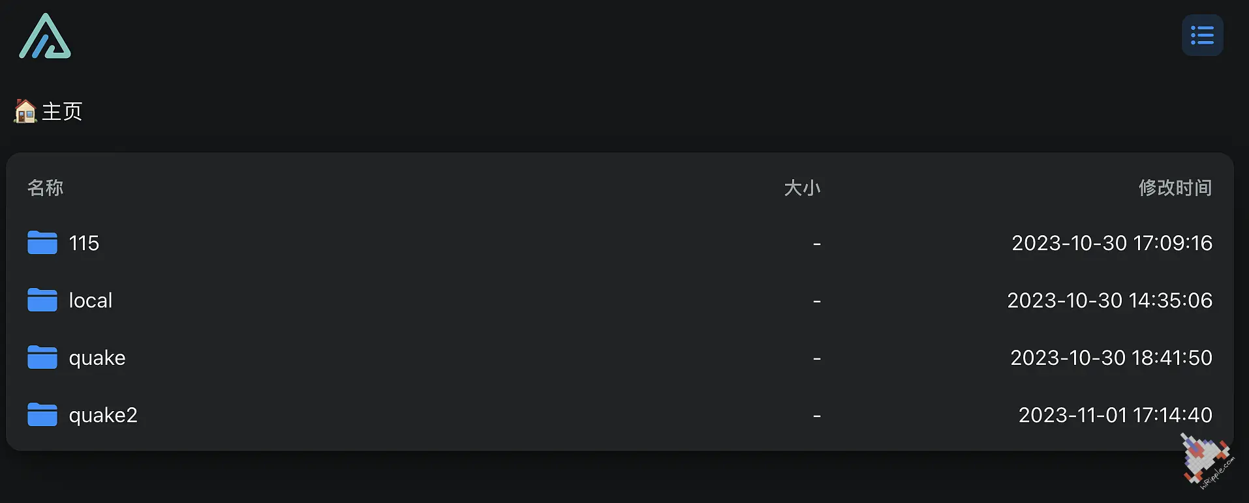Switch layout with the list view icon

tap(1202, 35)
